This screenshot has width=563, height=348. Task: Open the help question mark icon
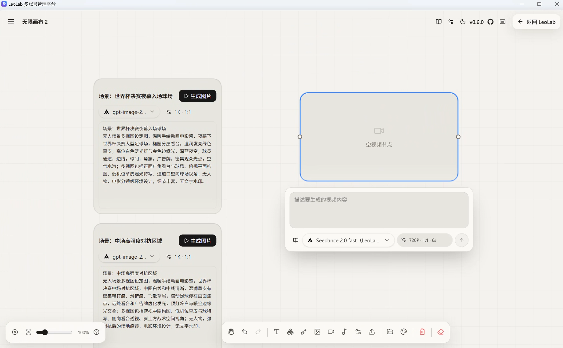96,332
